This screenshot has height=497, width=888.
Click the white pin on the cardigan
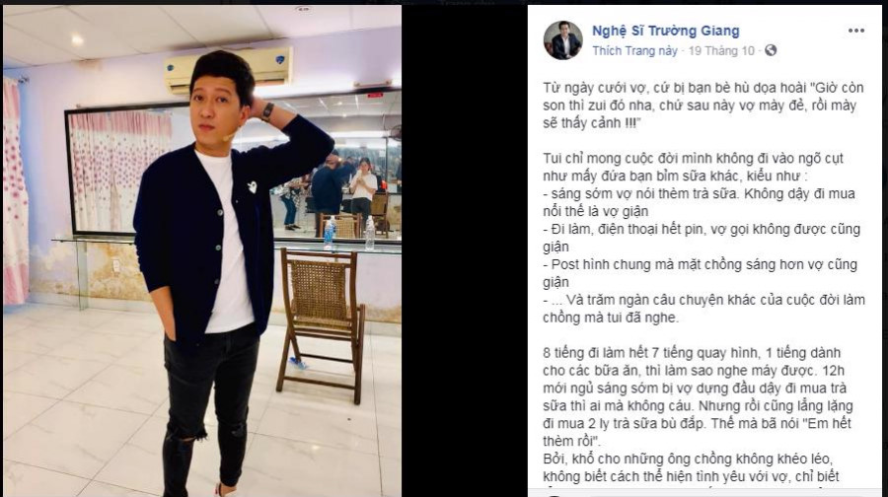(x=252, y=186)
